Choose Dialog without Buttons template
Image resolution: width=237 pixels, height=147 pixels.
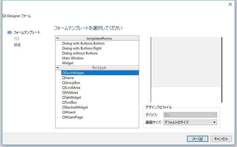(80, 53)
